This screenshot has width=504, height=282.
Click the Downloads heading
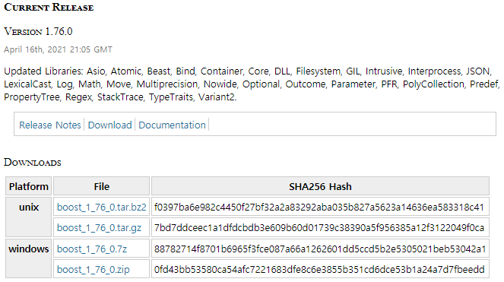coord(33,162)
